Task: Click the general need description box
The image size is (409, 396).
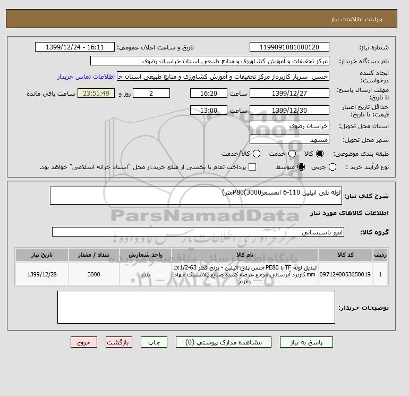Action: click(196, 196)
